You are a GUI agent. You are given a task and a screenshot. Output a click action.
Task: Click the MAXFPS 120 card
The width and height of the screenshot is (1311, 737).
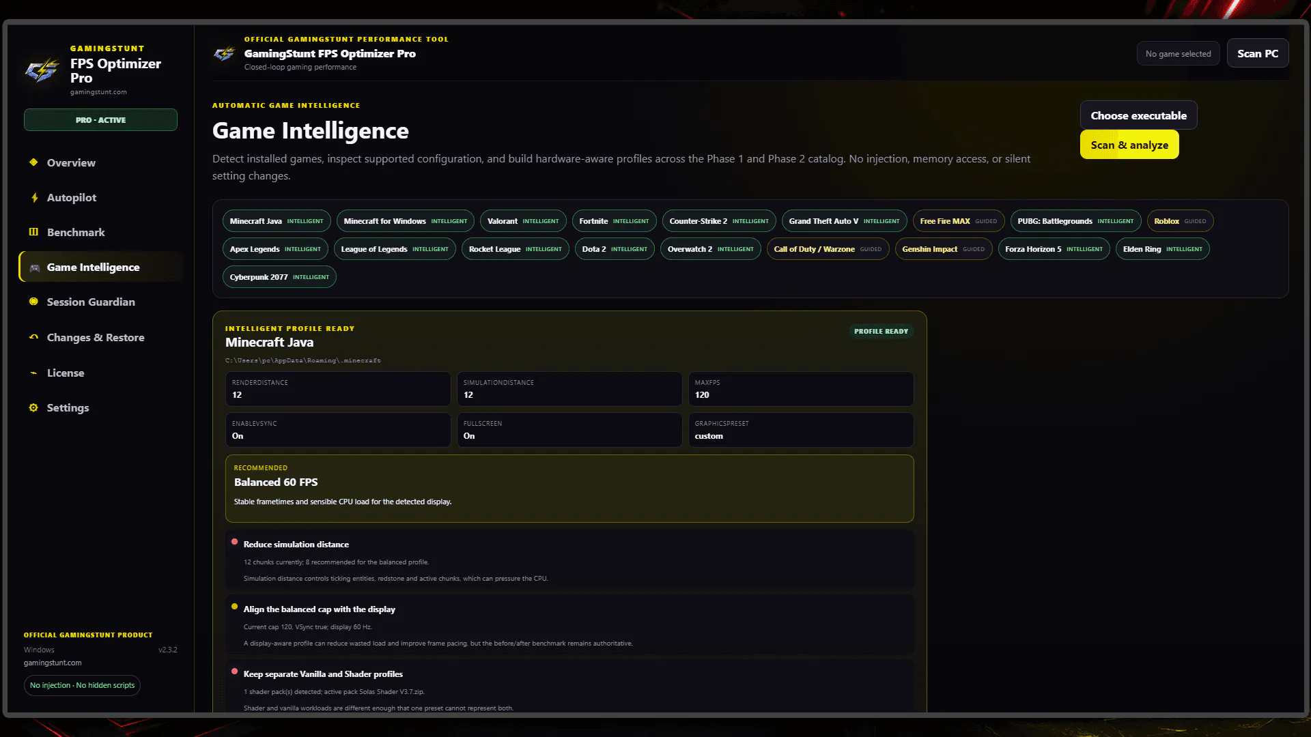(x=801, y=389)
